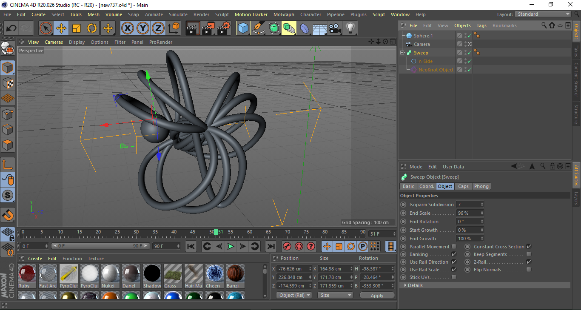This screenshot has height=310, width=581.
Task: Click the Undo arrow icon
Action: click(x=11, y=28)
